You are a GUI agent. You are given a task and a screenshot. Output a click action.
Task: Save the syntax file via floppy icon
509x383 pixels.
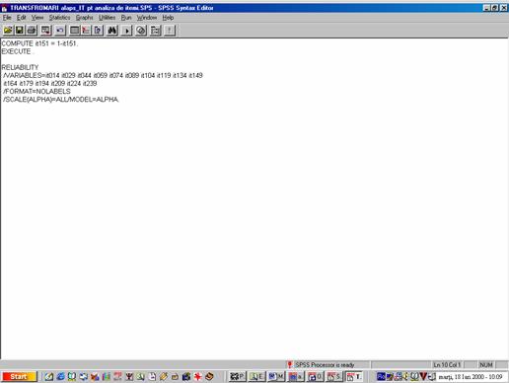click(x=20, y=31)
